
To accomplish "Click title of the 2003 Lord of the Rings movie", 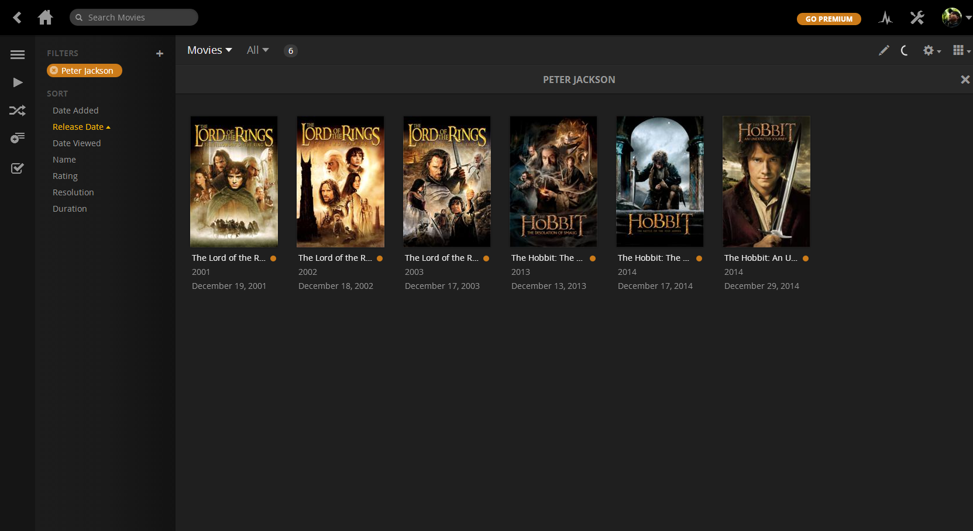I will point(442,258).
